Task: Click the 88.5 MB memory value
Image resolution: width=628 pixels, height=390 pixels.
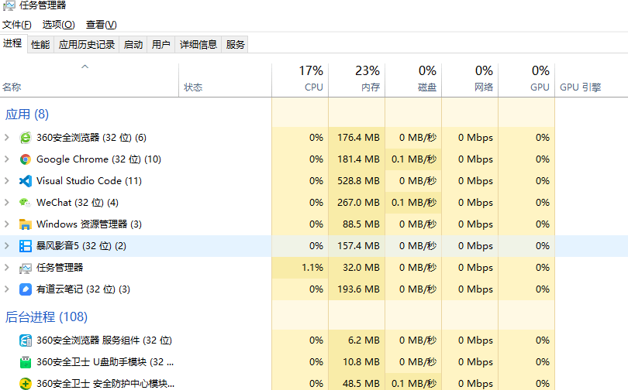Action: pos(361,224)
